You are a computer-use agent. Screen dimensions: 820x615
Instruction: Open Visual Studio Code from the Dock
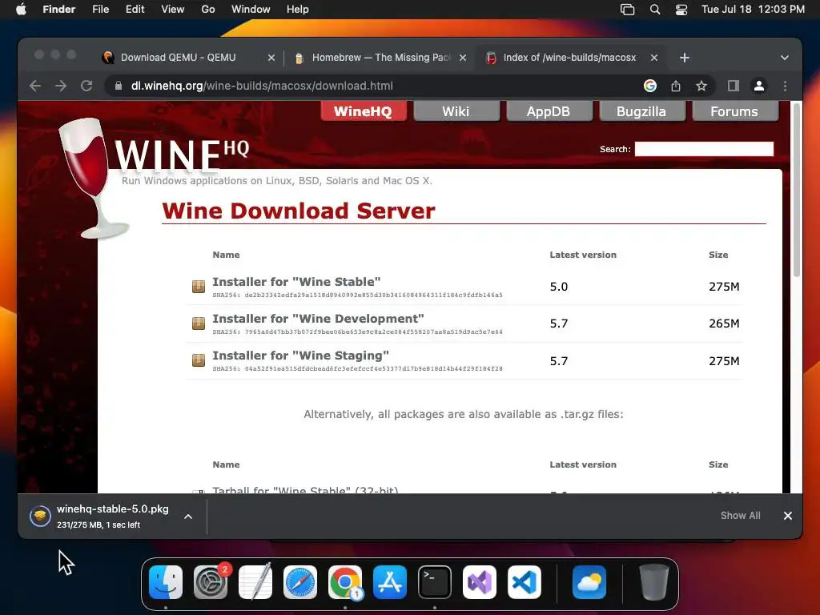pos(525,582)
